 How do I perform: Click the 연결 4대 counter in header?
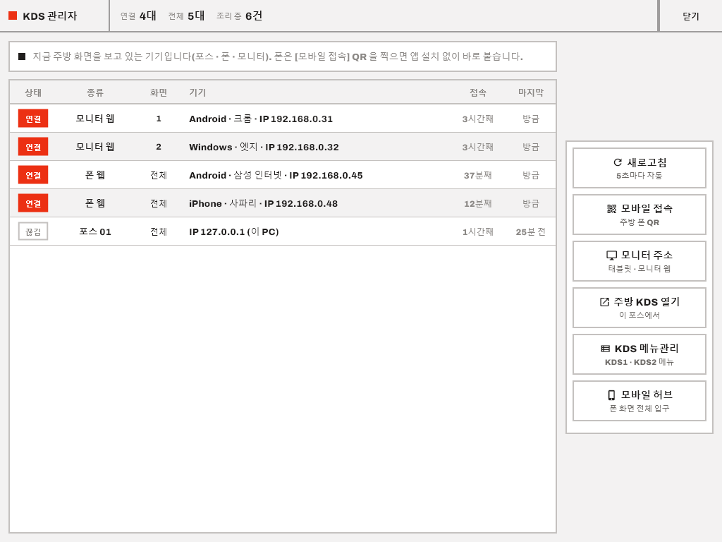[x=138, y=16]
